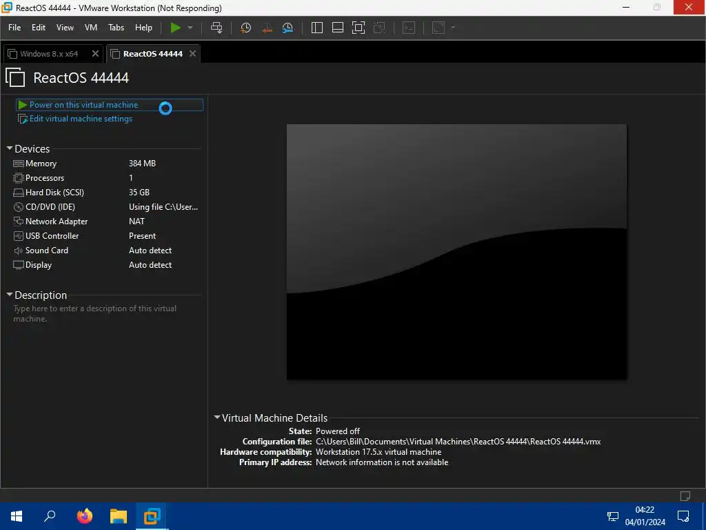Image resolution: width=706 pixels, height=530 pixels.
Task: Launch Firefox from the taskbar
Action: coord(84,516)
